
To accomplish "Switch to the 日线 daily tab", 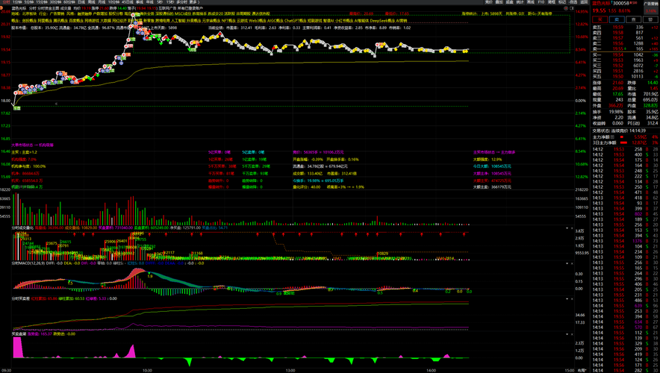I will (81, 2).
